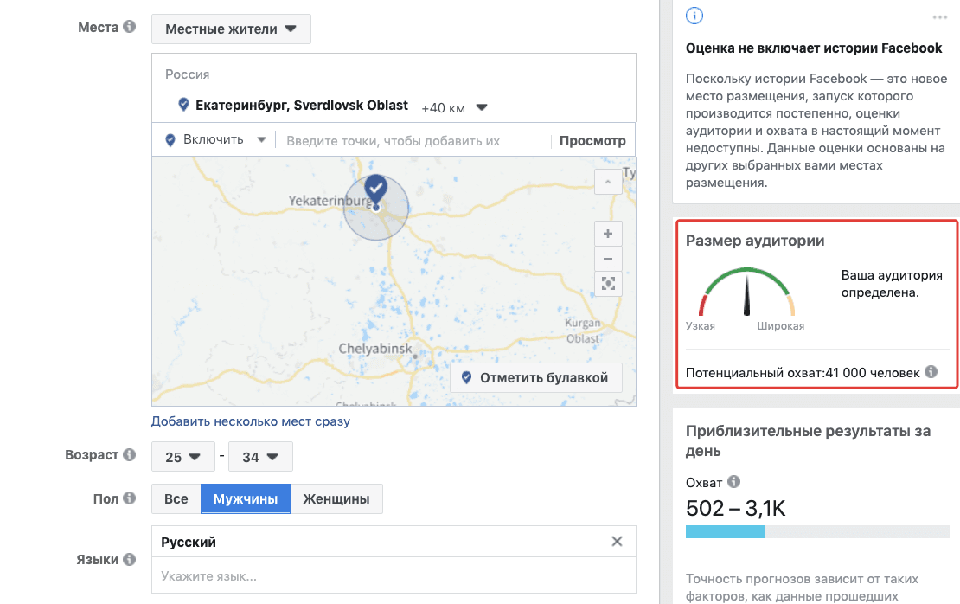Screen dimensions: 960x604
Task: Click the info icon next to Языки
Action: pyautogui.click(x=129, y=559)
